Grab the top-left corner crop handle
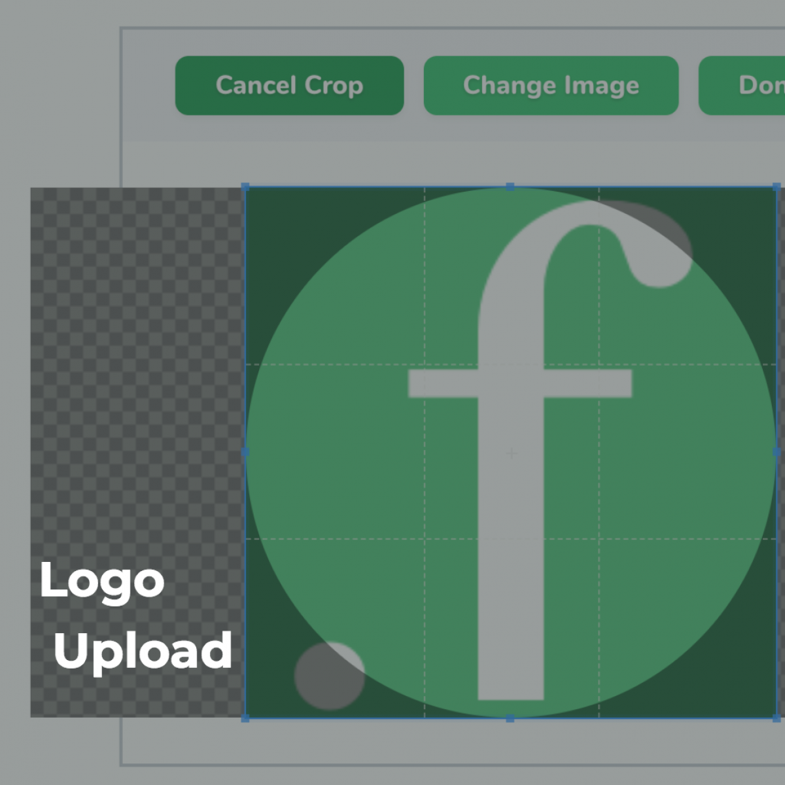This screenshot has height=785, width=785. 245,187
